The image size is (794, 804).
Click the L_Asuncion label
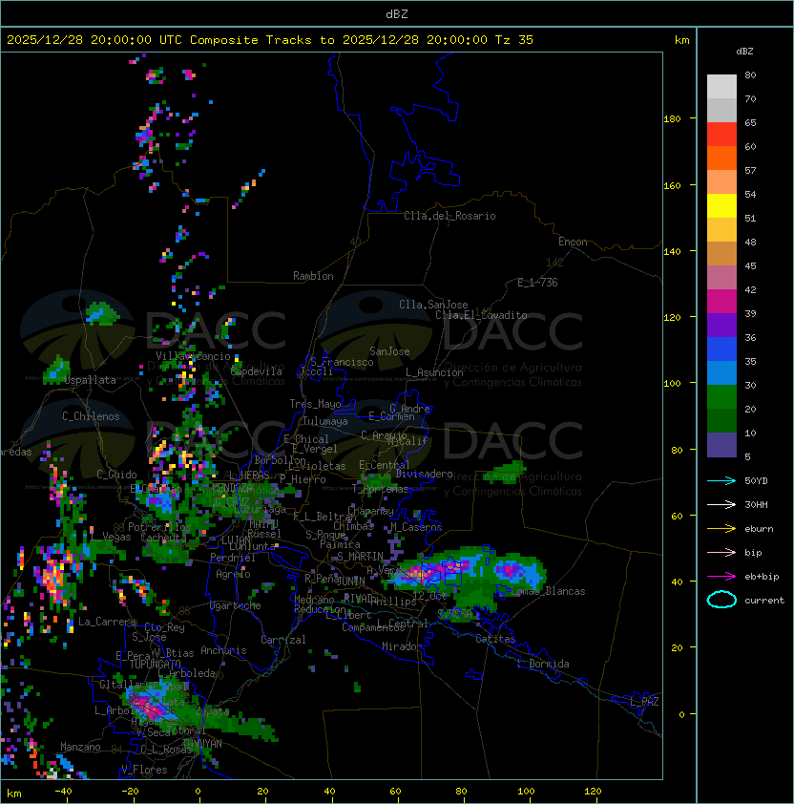(434, 372)
